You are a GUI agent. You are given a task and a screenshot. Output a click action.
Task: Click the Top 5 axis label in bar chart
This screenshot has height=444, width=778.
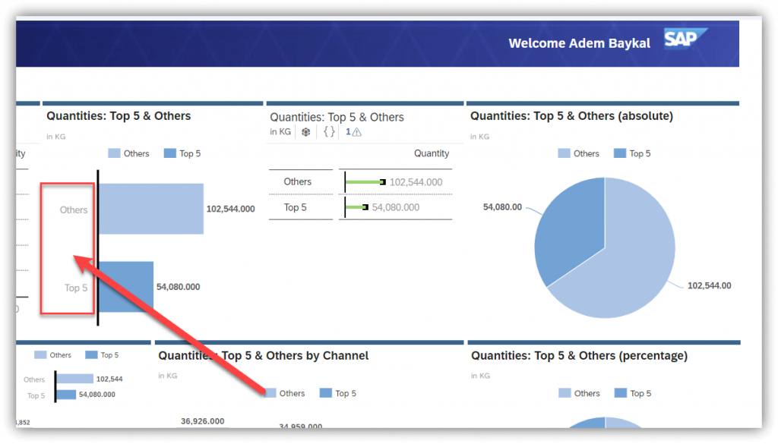pyautogui.click(x=76, y=288)
